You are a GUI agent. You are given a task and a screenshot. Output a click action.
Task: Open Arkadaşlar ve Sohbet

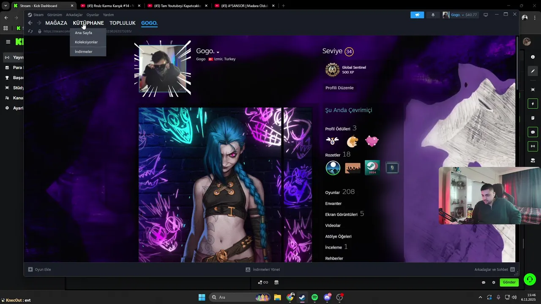pyautogui.click(x=495, y=269)
